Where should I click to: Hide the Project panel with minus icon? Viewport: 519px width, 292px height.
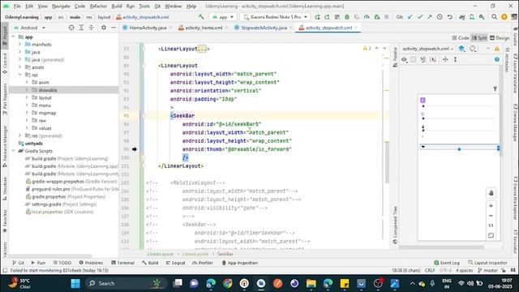[x=114, y=28]
